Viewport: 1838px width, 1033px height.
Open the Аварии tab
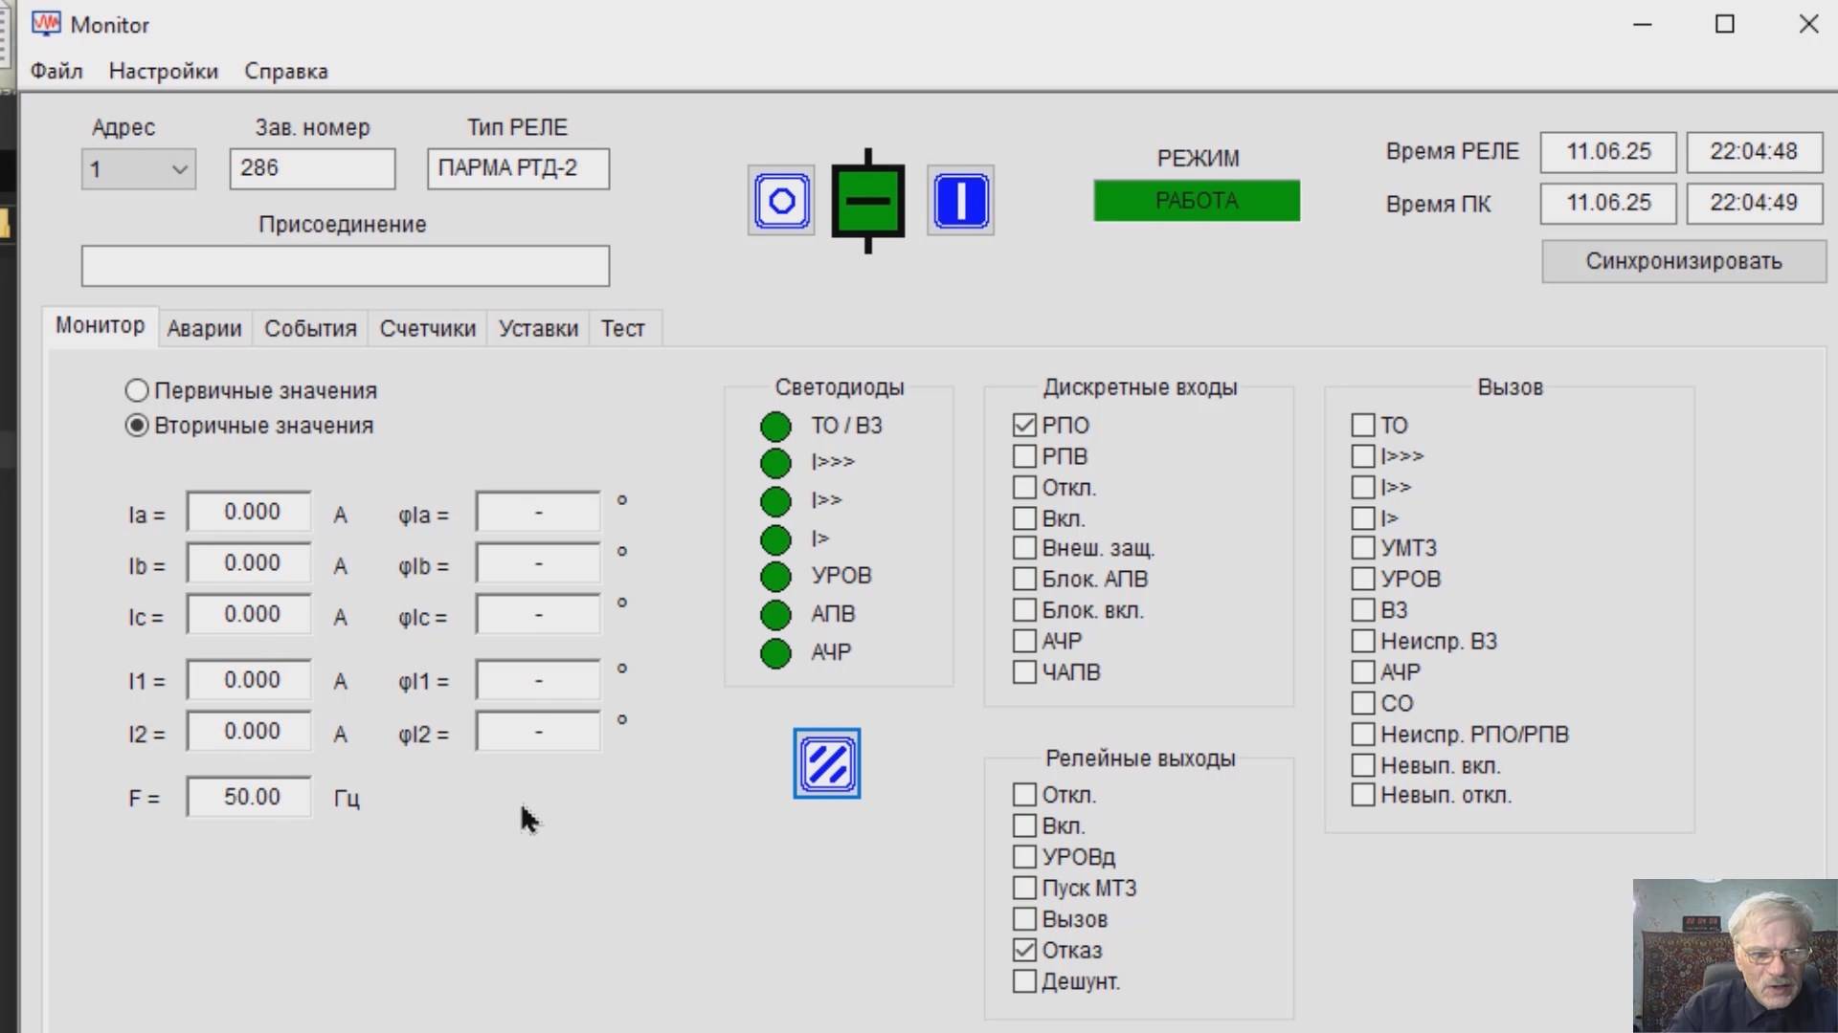point(204,328)
